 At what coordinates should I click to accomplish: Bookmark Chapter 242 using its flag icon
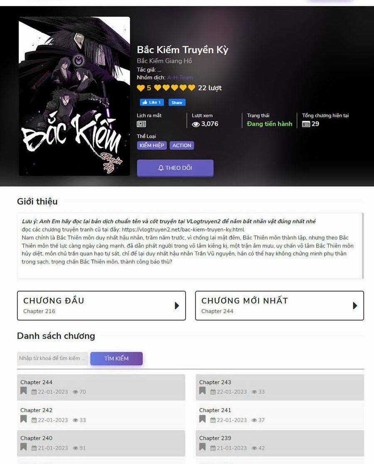pyautogui.click(x=23, y=419)
